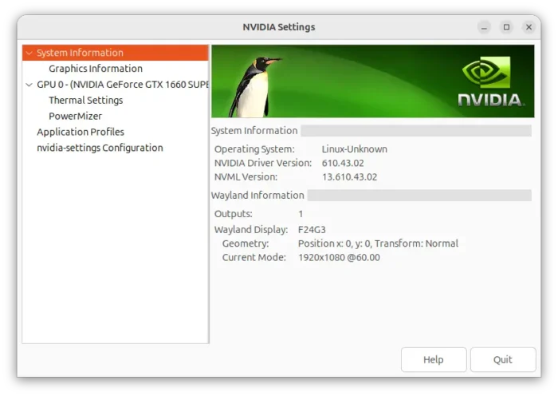Maximize the NVIDIA Settings window
Screen dimensions: 558x396
click(x=506, y=27)
